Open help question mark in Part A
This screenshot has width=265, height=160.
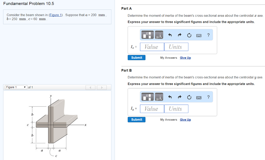[x=208, y=35]
